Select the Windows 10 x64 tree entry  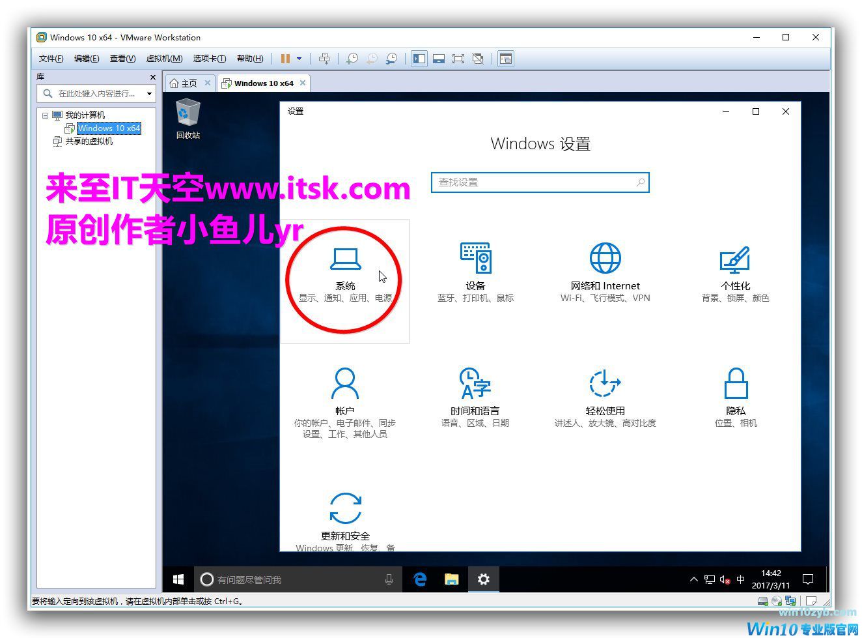pyautogui.click(x=109, y=128)
